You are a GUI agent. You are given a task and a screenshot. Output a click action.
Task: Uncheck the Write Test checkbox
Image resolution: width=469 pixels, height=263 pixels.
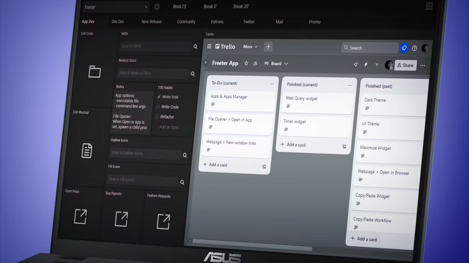pos(159,97)
